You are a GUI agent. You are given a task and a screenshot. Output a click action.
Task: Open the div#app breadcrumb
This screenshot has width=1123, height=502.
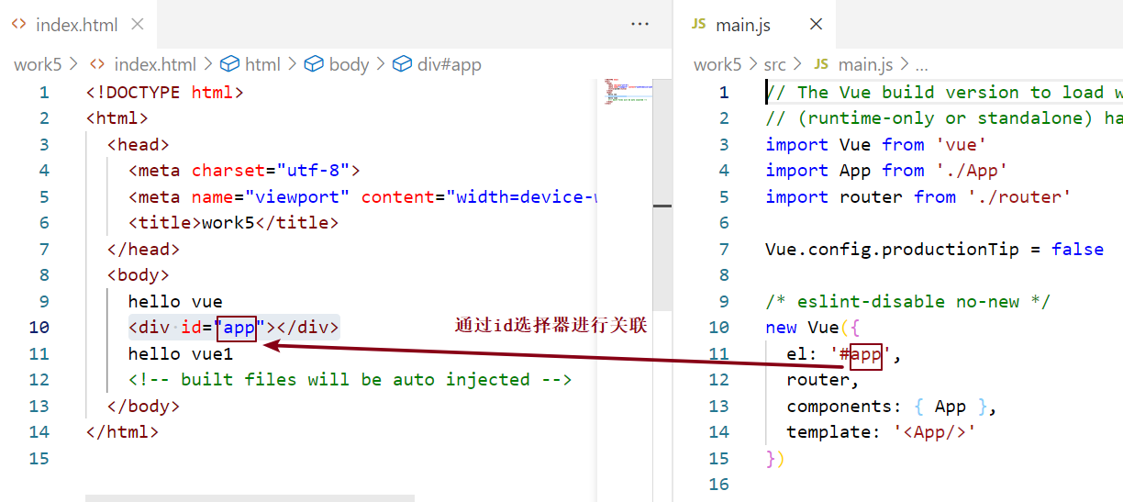(449, 64)
